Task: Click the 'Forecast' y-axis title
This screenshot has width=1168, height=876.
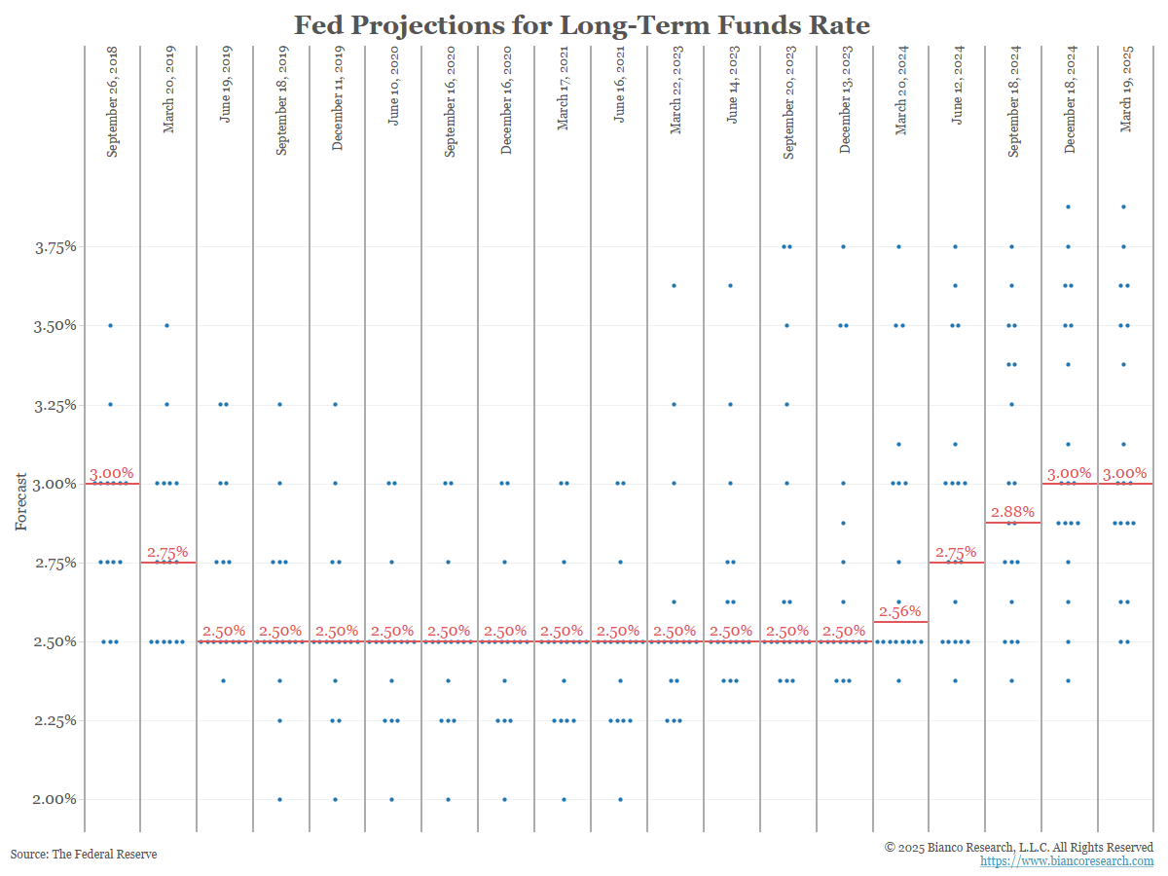Action: click(x=20, y=502)
